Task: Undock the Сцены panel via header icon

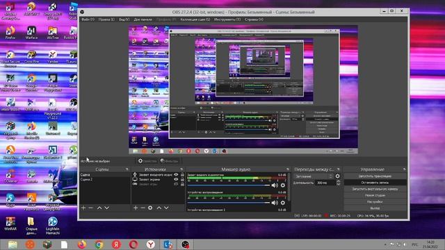Action: (127, 169)
